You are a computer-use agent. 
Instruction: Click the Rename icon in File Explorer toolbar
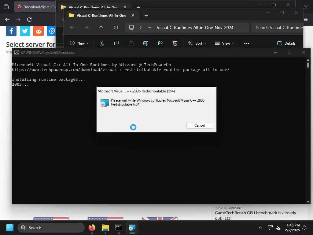(146, 43)
